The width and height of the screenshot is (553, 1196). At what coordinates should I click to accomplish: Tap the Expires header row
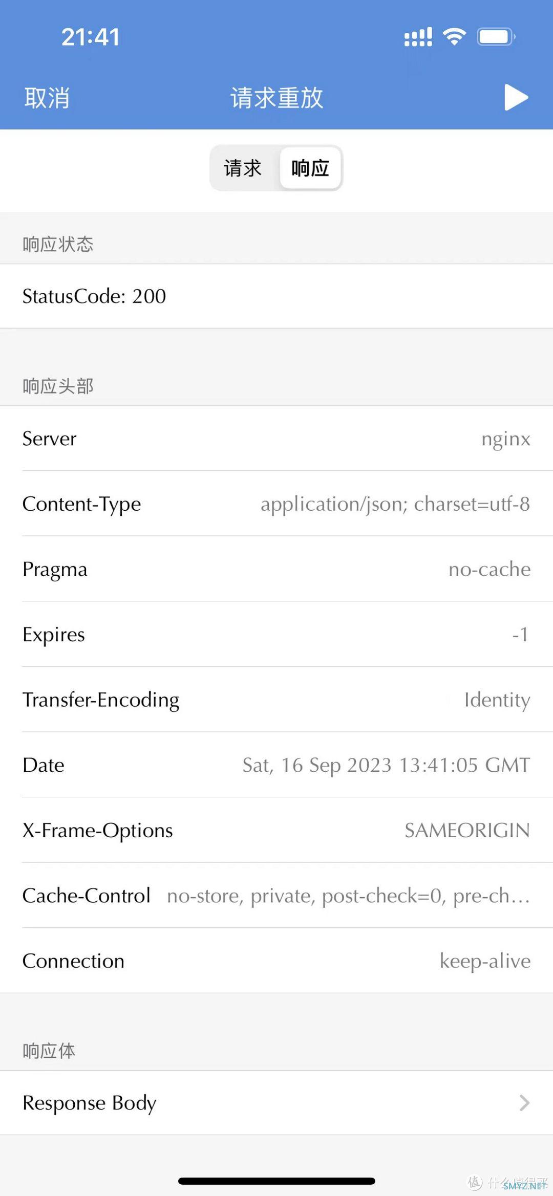(x=276, y=635)
